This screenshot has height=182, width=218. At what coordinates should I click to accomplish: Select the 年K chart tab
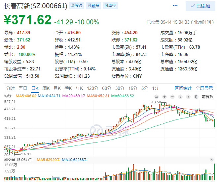point(79,88)
